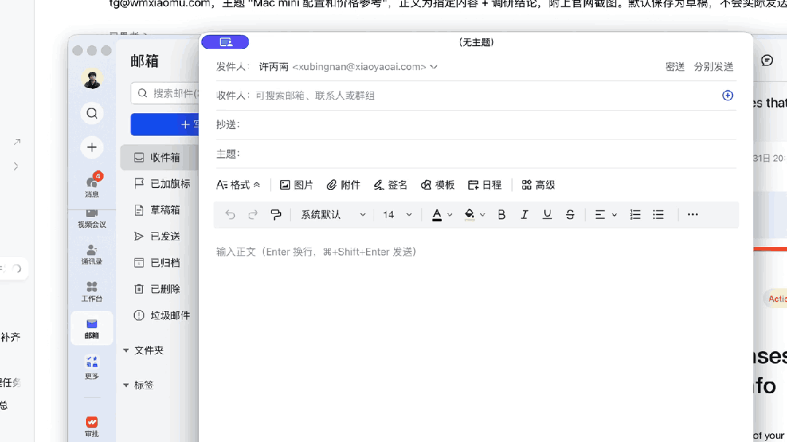Click the sidebar search icon
Screen dimensions: 787x442
(x=92, y=114)
